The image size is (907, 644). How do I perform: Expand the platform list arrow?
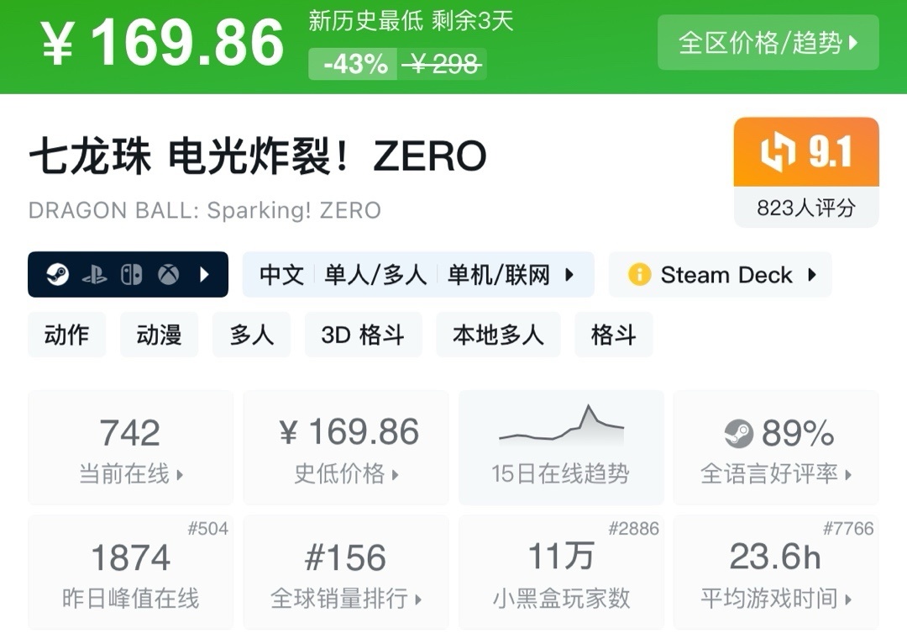coord(204,275)
